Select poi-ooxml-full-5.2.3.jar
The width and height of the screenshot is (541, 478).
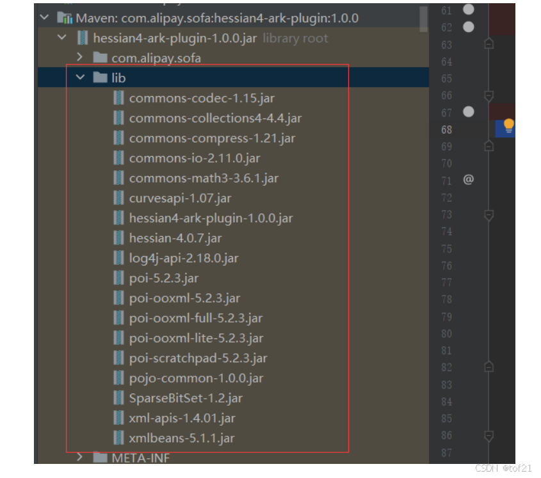pos(196,318)
